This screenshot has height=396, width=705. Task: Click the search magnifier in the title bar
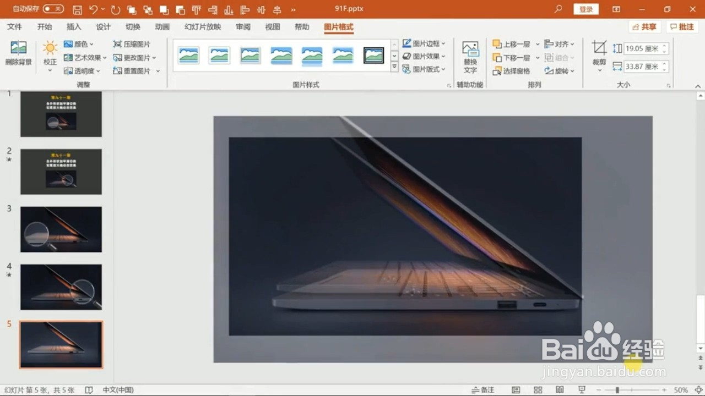[x=558, y=9]
